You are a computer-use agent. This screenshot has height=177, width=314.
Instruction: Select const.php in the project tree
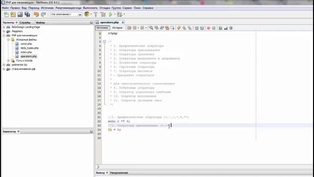coord(26,44)
